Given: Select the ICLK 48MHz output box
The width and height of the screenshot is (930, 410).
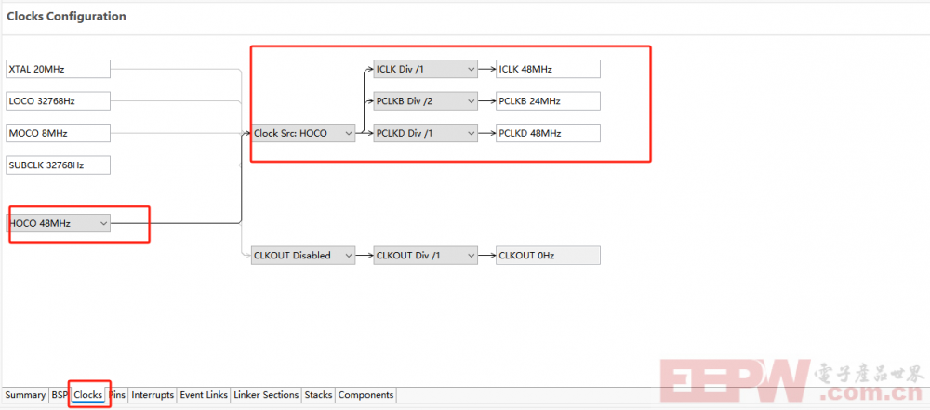Looking at the screenshot, I should (x=548, y=69).
